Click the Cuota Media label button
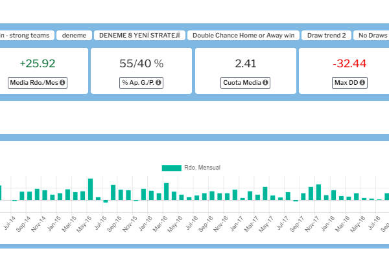The height and width of the screenshot is (255, 389). (x=245, y=83)
